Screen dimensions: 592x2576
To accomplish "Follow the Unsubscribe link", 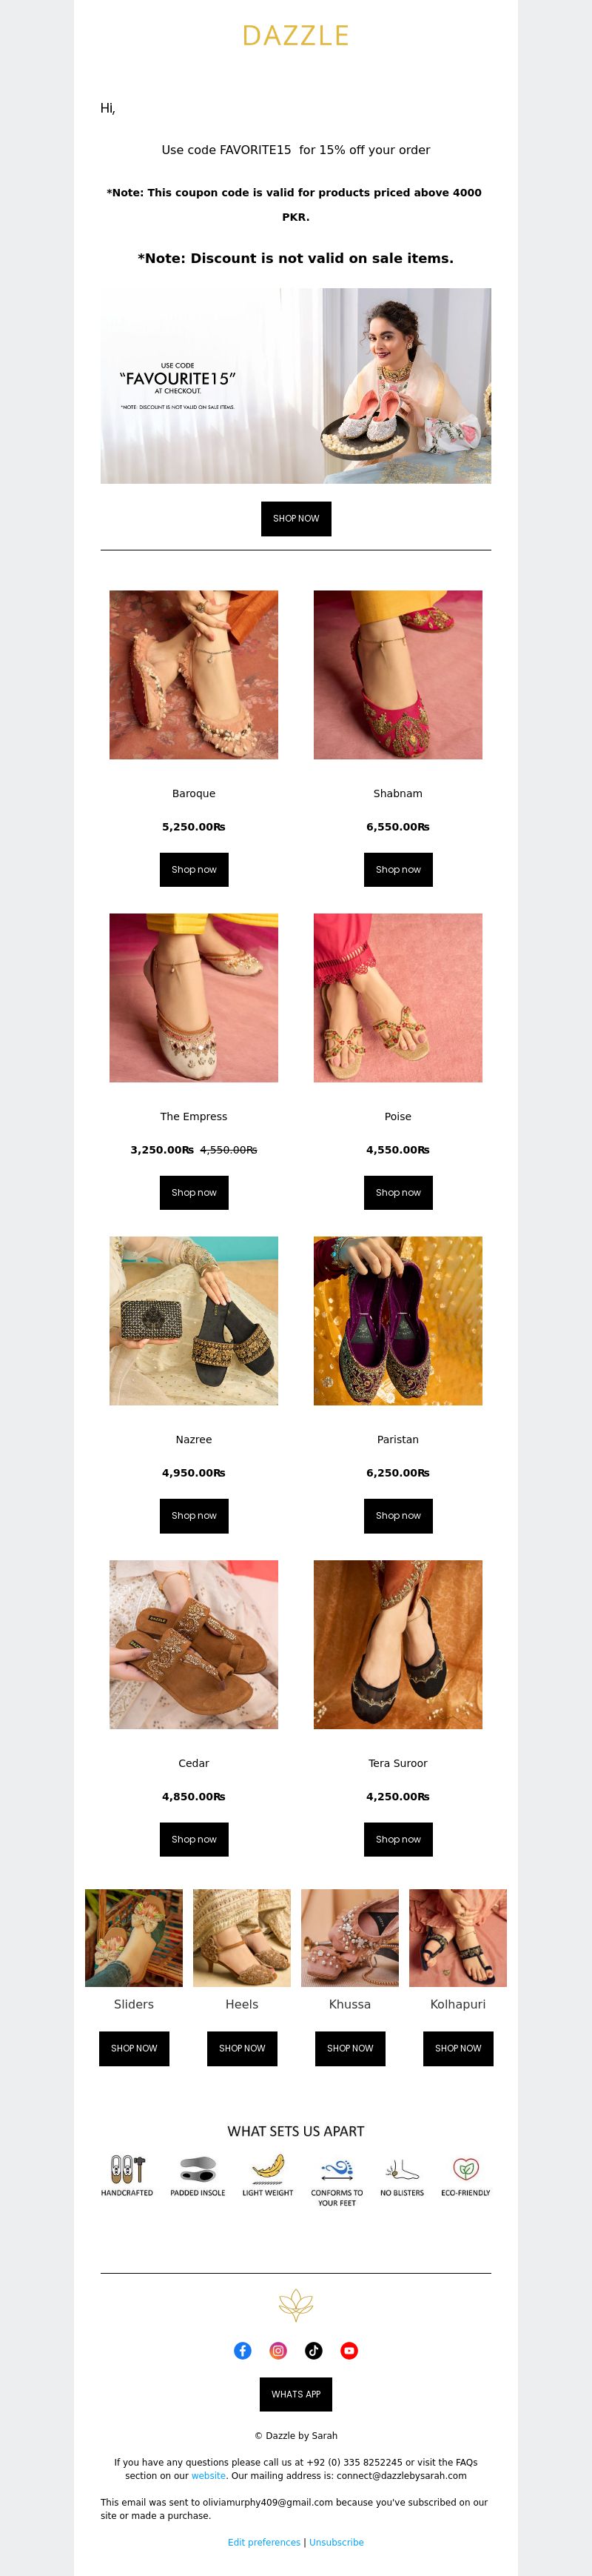I will coord(337,2541).
